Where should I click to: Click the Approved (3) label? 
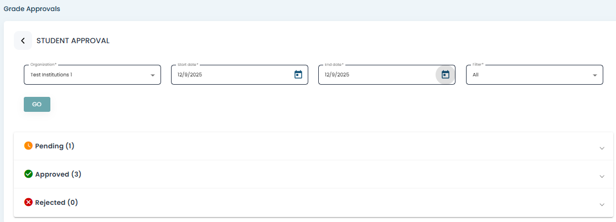click(x=58, y=174)
